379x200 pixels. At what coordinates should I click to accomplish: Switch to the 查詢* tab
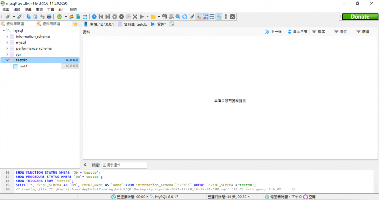(158, 24)
